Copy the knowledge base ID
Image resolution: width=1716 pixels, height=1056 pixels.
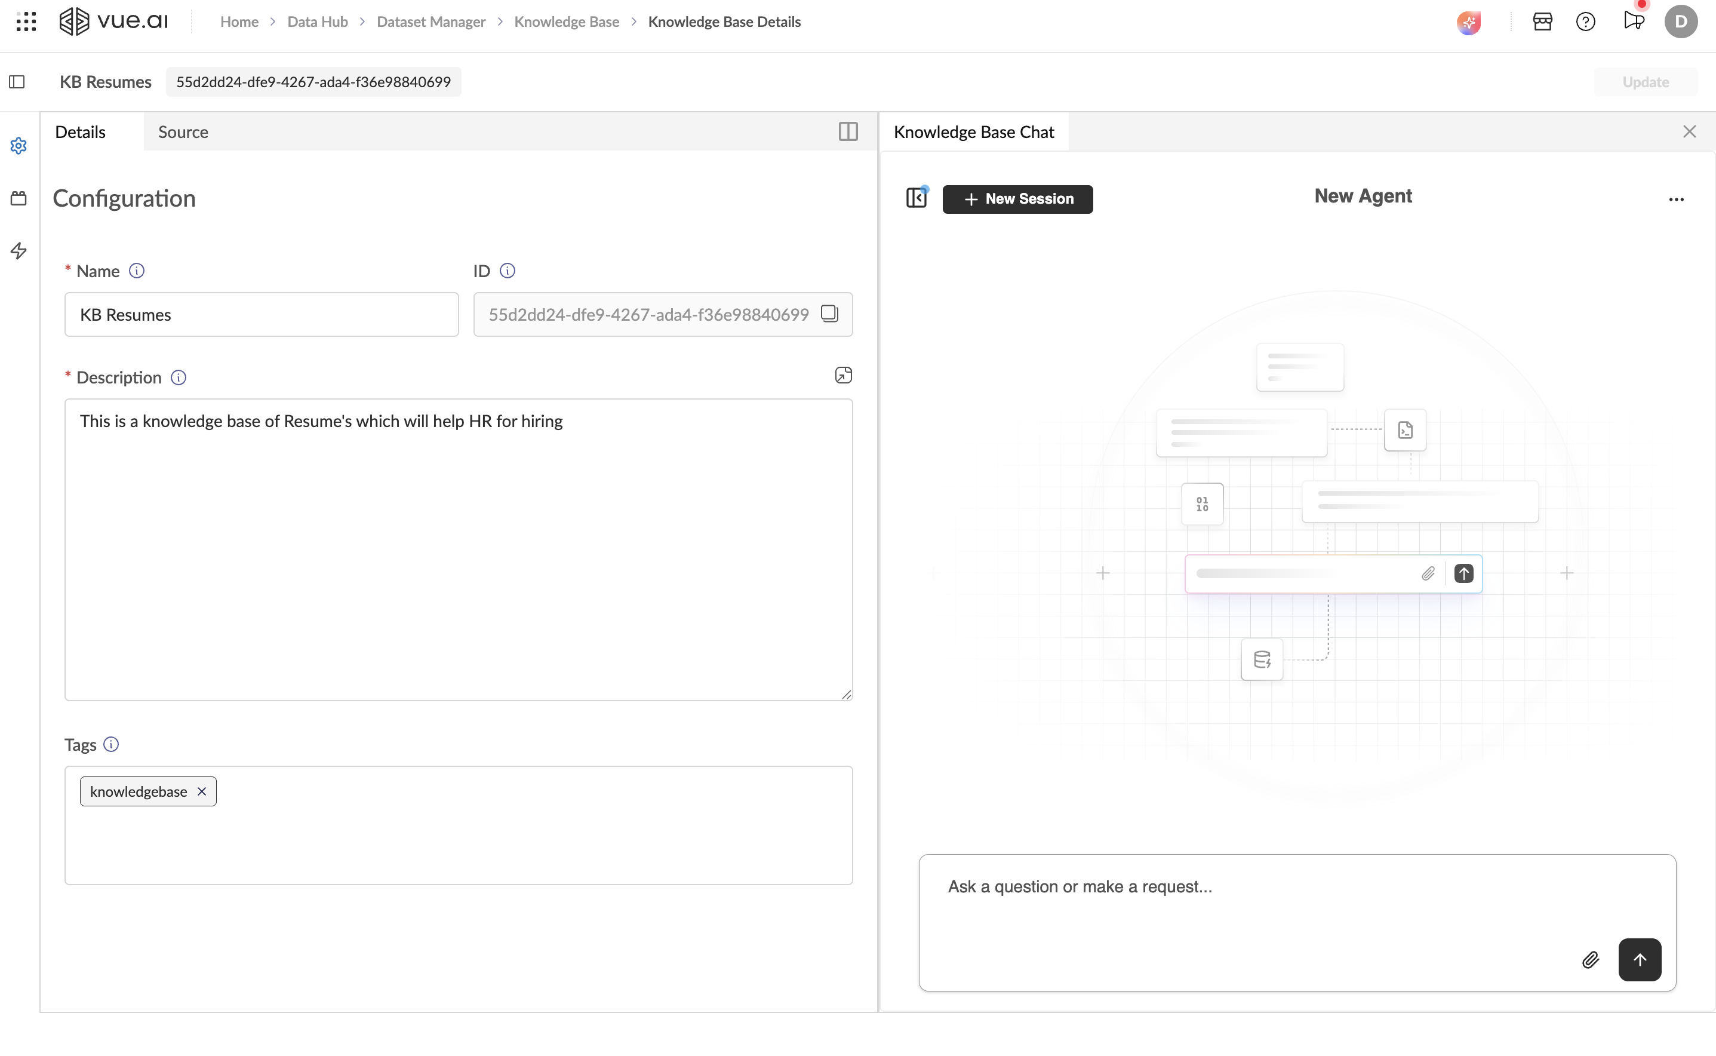coord(829,314)
